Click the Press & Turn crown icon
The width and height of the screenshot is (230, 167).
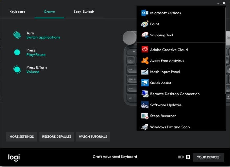(x=17, y=69)
